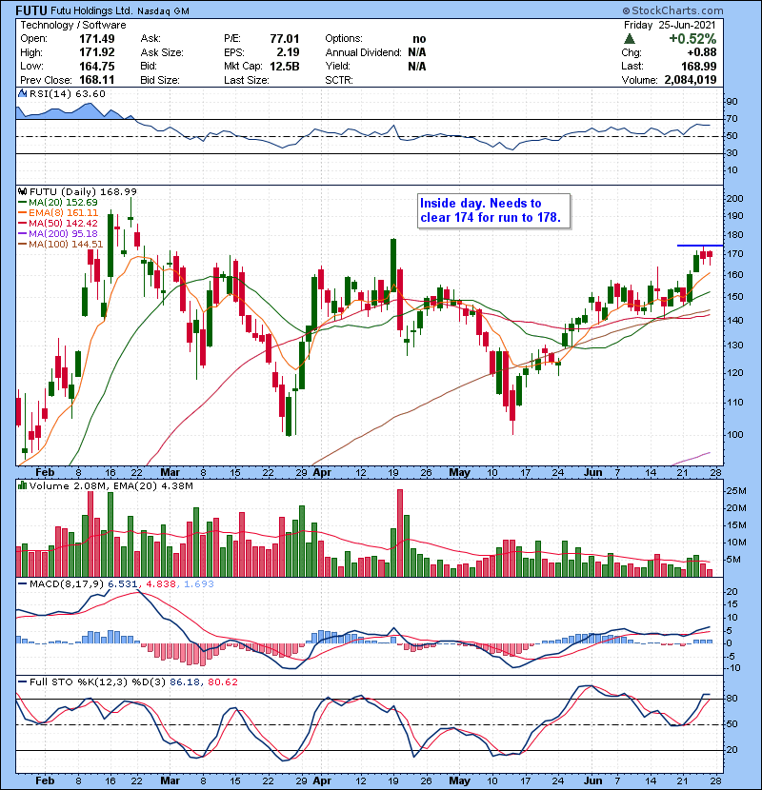The width and height of the screenshot is (762, 790).
Task: Click the FUTU (Daily) 168.99 chart title
Action: (x=83, y=191)
